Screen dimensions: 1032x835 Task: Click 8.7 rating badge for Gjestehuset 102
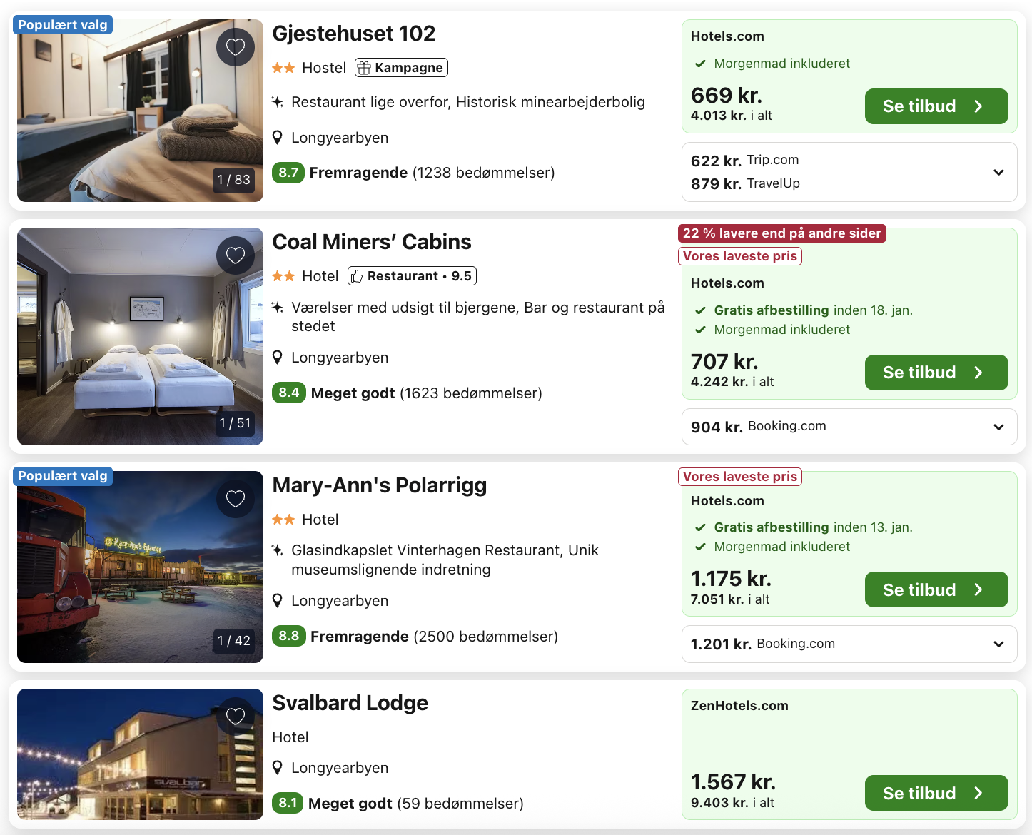[288, 173]
